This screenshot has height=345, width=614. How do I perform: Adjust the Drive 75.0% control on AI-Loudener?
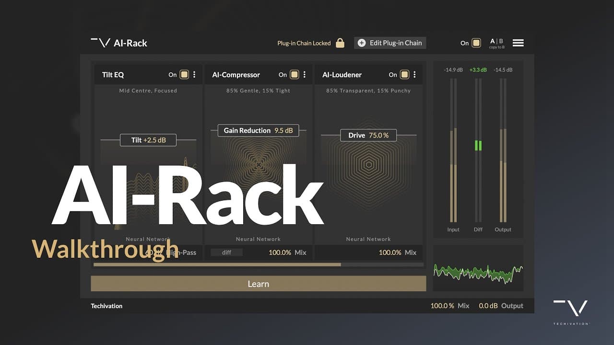(368, 135)
